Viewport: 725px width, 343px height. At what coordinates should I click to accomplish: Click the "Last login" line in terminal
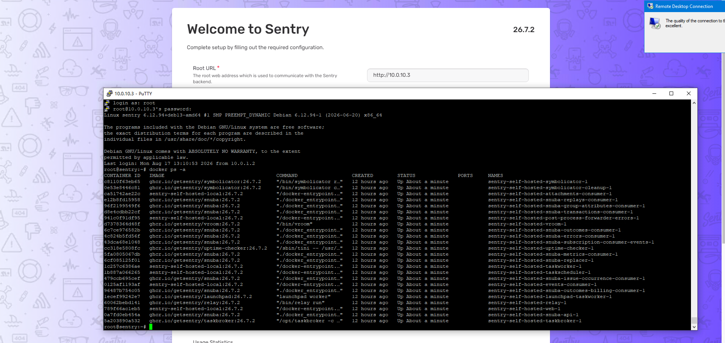[180, 163]
